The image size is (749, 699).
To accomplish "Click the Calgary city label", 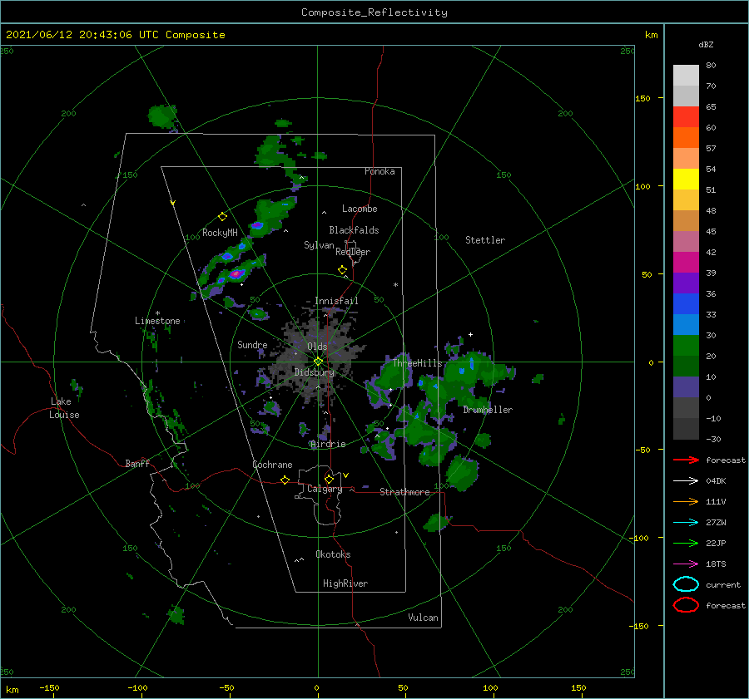I will [325, 489].
